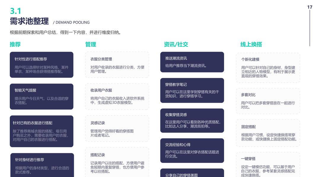Click card title 分享自己的穿搭美图
Viewport: 316px width, 177px height.
coord(181,175)
